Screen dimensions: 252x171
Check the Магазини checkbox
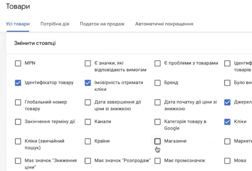(158, 141)
